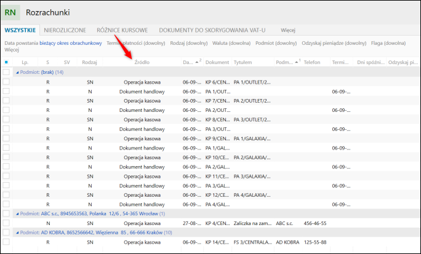Click sort arrow on Data column header
This screenshot has width=421, height=254.
pos(198,62)
